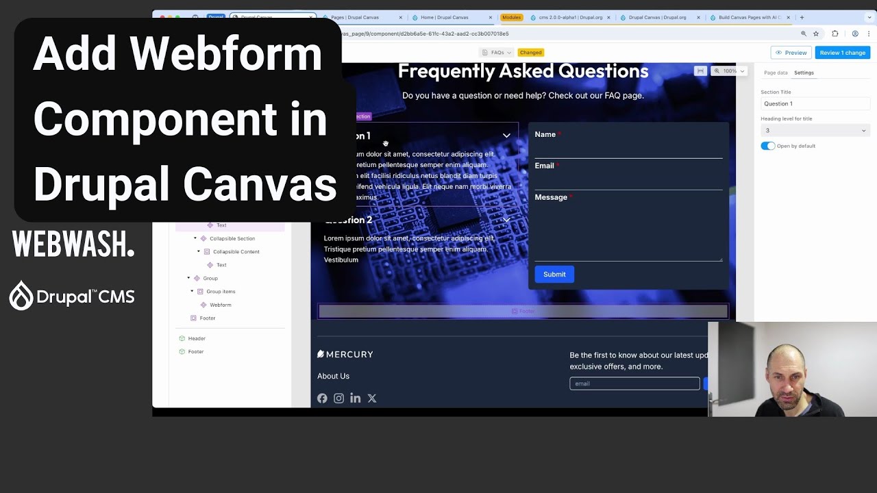The image size is (877, 493).
Task: Click the LinkedIn icon in the footer
Action: click(x=355, y=398)
